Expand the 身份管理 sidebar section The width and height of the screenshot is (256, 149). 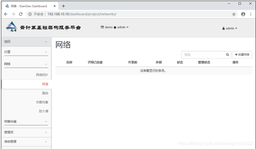[26, 142]
